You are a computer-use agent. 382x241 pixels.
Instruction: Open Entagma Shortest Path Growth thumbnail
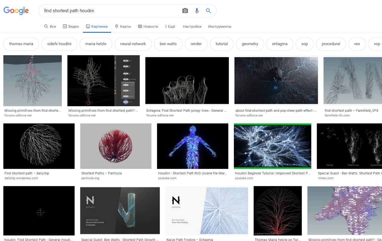[x=120, y=211]
